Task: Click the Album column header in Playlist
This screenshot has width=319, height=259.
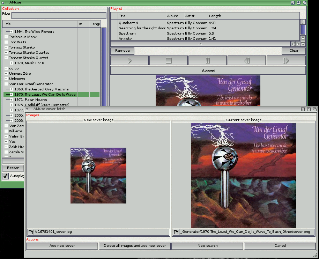Action: [175, 16]
